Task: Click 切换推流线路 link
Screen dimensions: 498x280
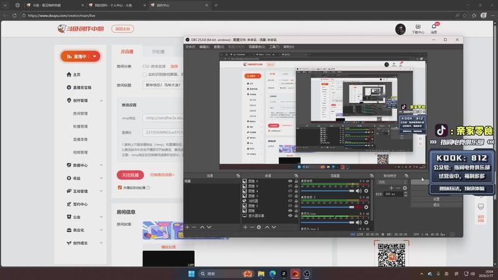Action: 162,175
